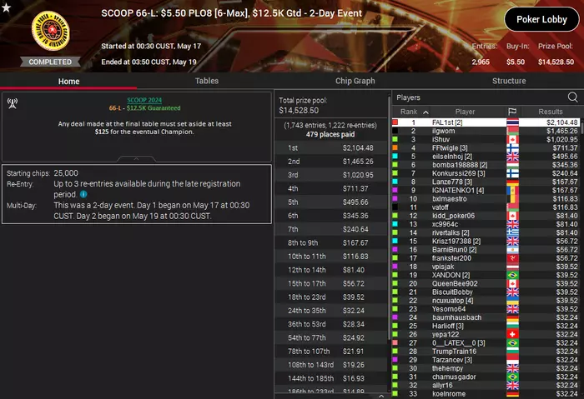The height and width of the screenshot is (399, 584).
Task: Sort by the Results column header
Action: [550, 112]
